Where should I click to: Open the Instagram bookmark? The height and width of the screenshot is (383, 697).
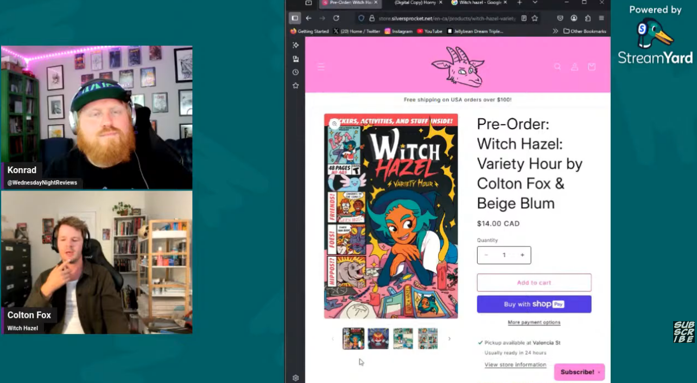pos(398,31)
